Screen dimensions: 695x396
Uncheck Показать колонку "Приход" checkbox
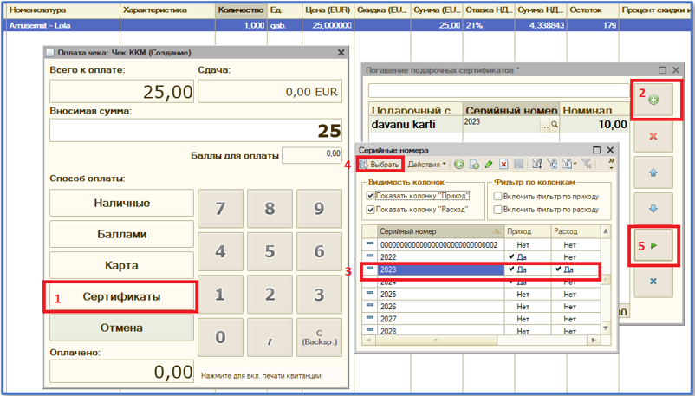coord(373,196)
